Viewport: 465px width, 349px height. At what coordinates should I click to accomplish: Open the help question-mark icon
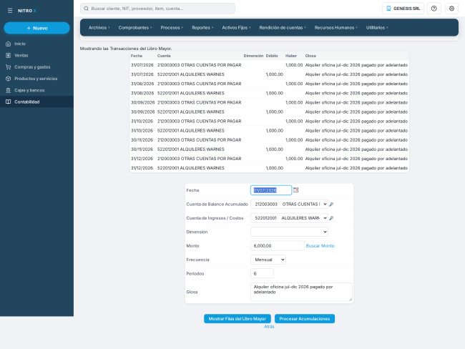(434, 9)
